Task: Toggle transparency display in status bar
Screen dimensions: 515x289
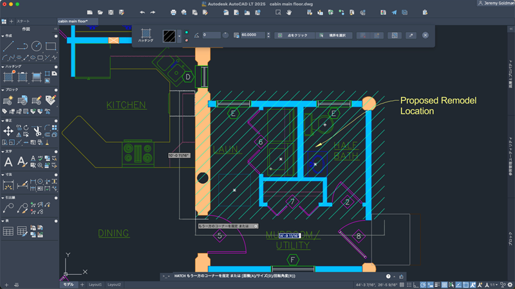Action: pos(445,285)
